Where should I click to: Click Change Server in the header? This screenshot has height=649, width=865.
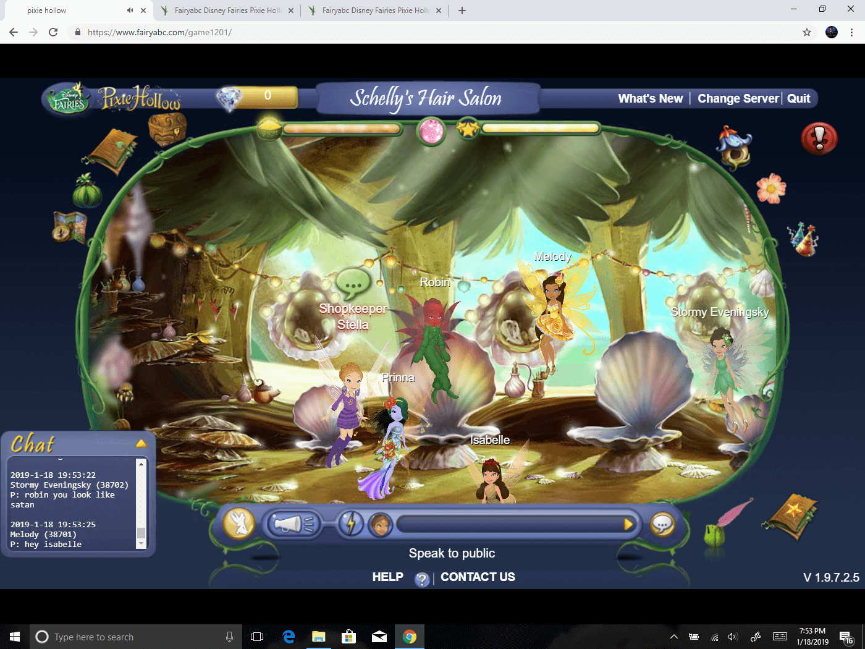(738, 98)
